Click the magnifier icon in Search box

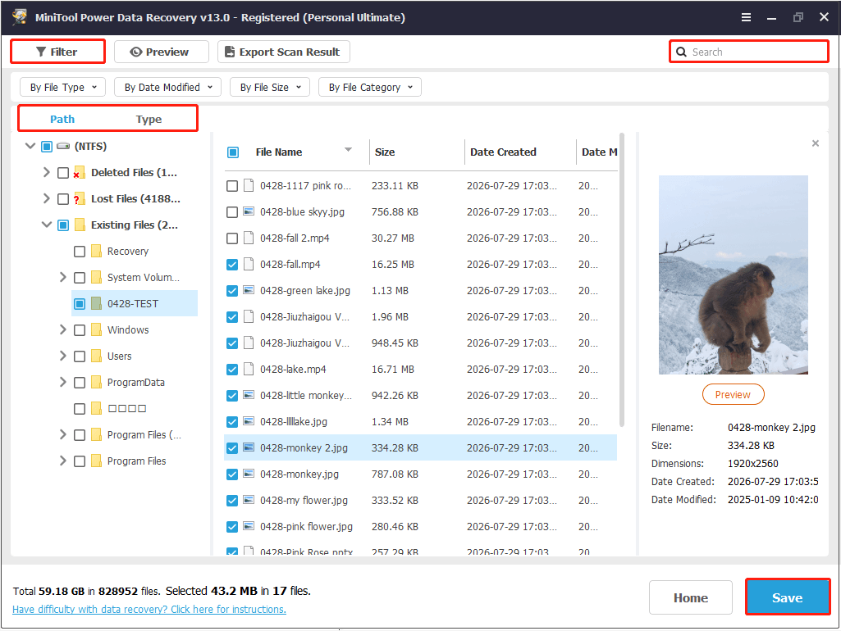click(681, 52)
